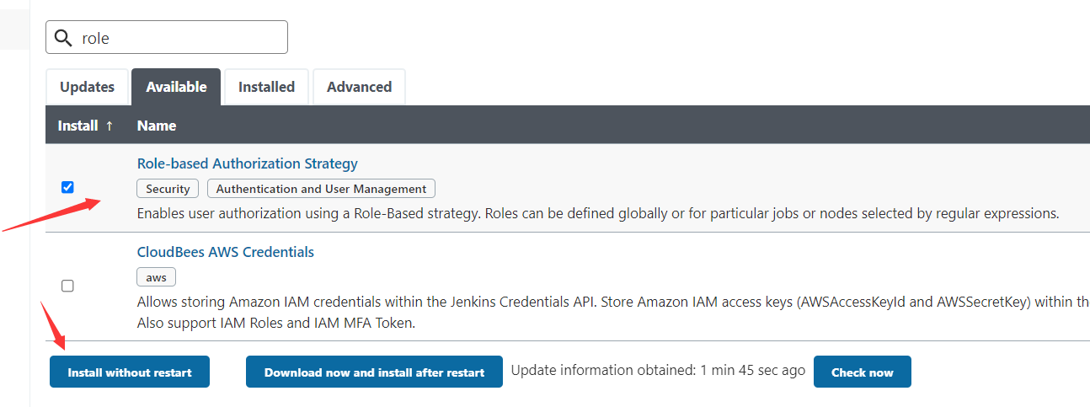Filter by the Security tag

tap(168, 189)
